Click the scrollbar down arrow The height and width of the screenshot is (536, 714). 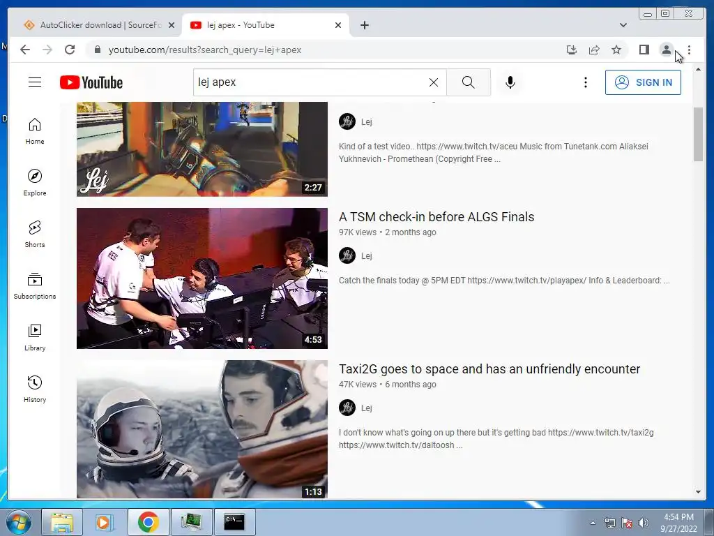coord(698,492)
